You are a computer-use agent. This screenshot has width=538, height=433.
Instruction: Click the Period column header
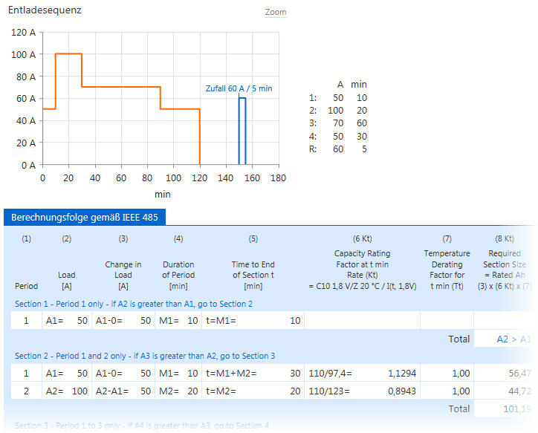(x=27, y=286)
